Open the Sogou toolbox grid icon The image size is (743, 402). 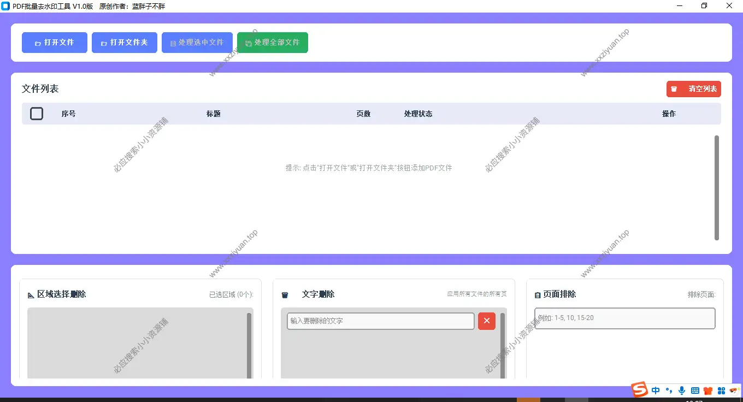pyautogui.click(x=721, y=390)
